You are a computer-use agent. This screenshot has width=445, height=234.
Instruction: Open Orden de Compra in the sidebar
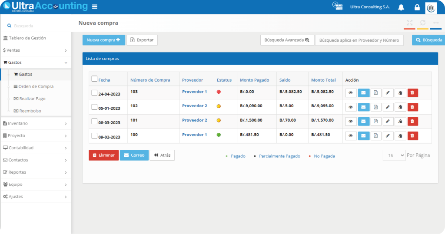tap(36, 86)
